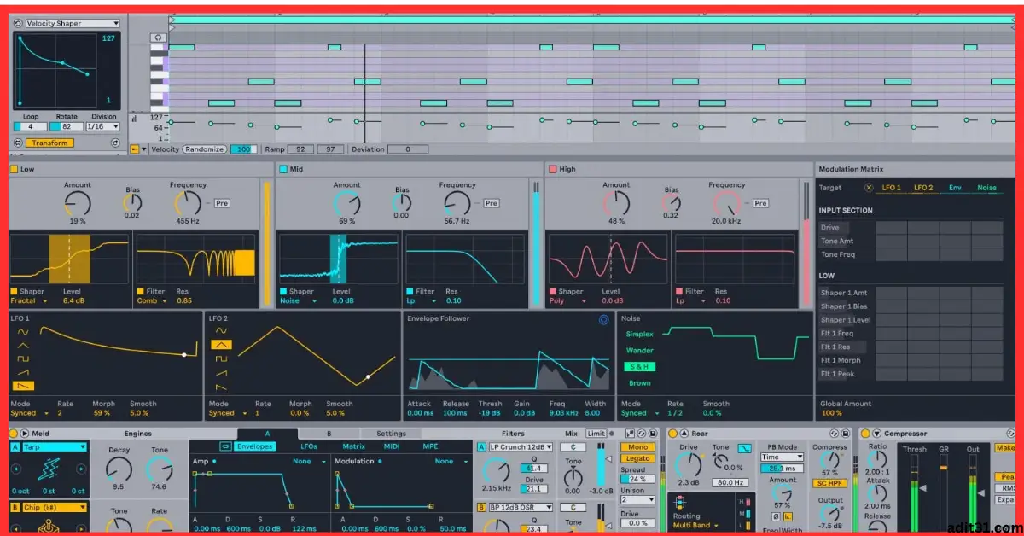Select the selected triangle waveform in LFO 2

[x=221, y=344]
